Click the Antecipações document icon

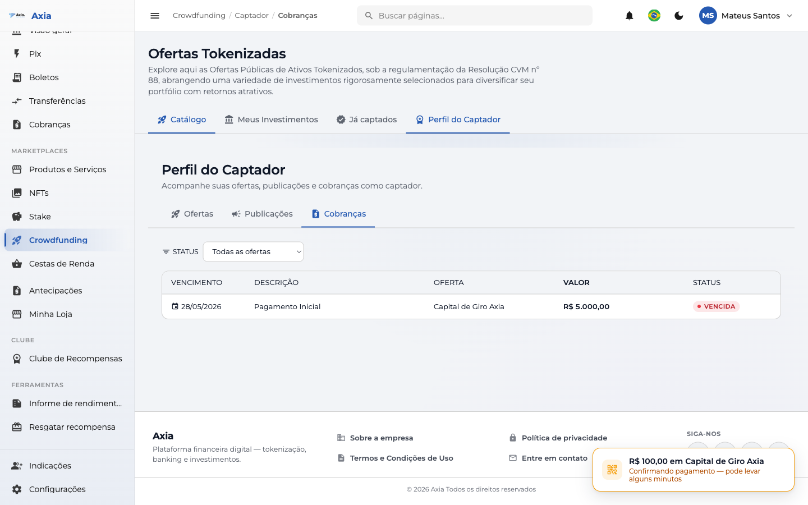[17, 291]
